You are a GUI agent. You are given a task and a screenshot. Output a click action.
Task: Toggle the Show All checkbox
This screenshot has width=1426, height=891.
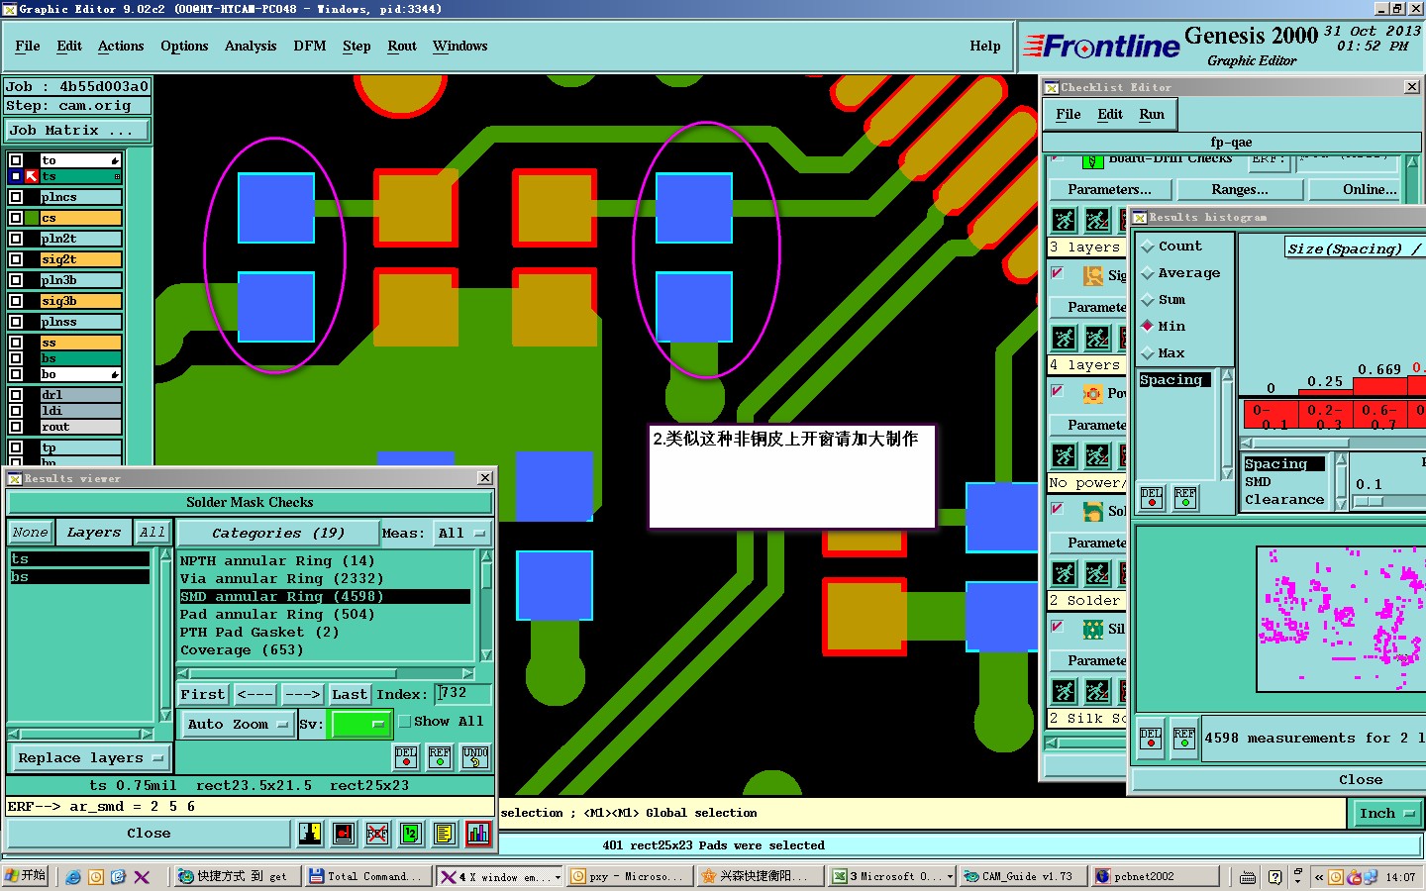[x=405, y=722]
